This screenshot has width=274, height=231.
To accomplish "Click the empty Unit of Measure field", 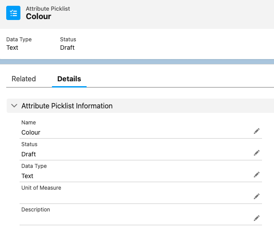I will click(133, 197).
